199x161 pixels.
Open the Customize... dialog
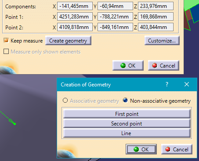162,40
